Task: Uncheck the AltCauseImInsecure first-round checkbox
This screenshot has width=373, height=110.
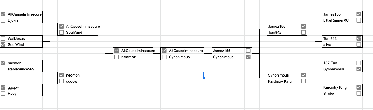Action: pyautogui.click(x=3, y=14)
